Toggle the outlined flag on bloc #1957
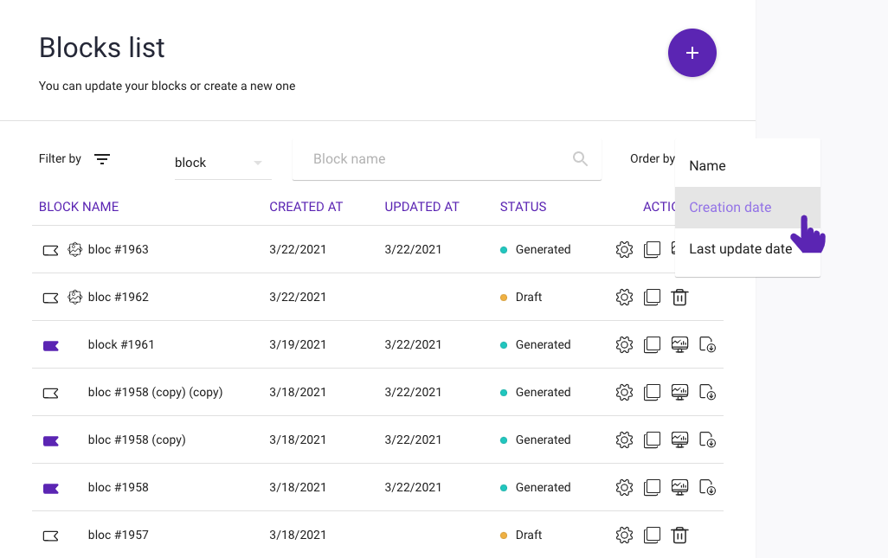The image size is (888, 558). coord(51,536)
